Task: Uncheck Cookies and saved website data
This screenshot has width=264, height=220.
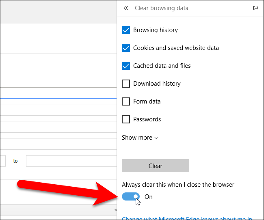Action: point(126,48)
